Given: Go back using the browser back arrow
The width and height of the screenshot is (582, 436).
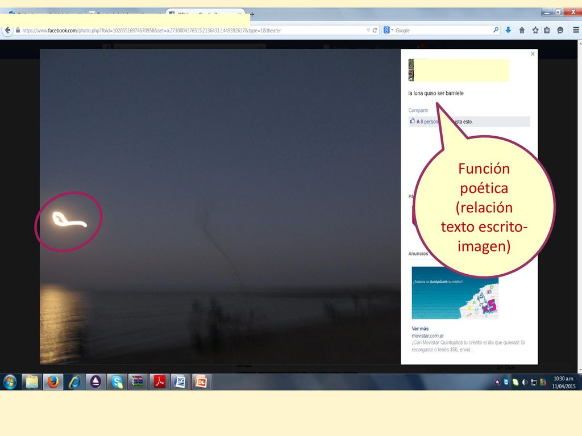Looking at the screenshot, I should click(x=7, y=31).
